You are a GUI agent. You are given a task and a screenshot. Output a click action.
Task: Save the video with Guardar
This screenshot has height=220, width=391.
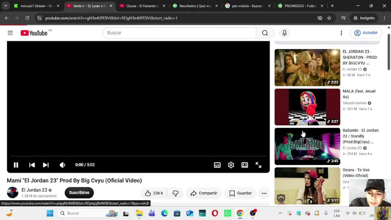click(x=240, y=193)
